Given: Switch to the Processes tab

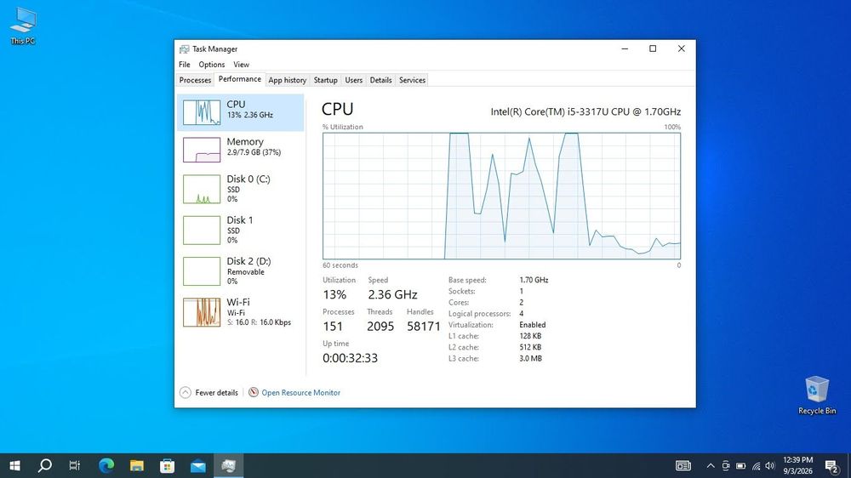Looking at the screenshot, I should pos(195,80).
